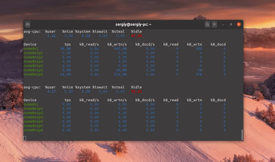Click the first kB_read/s column header
Screen dimensions: 275x162
tap(89, 44)
